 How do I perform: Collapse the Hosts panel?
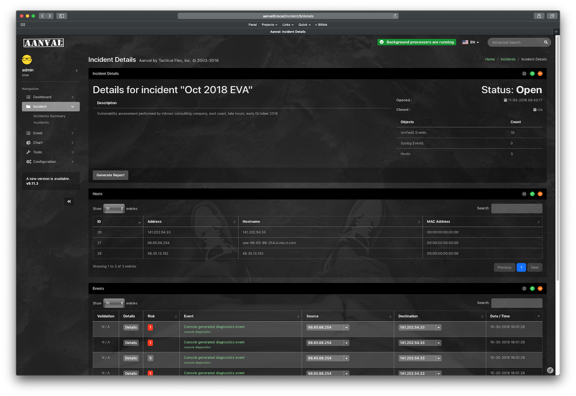(540, 194)
